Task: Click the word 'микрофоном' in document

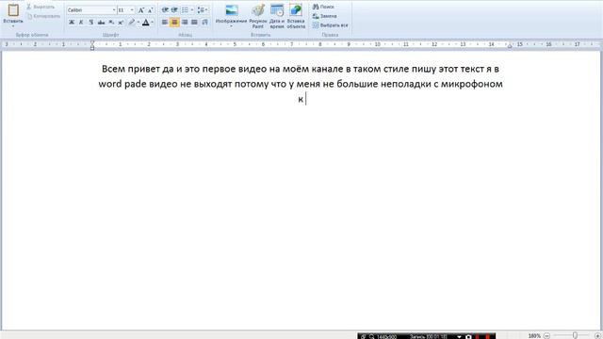Action: click(471, 84)
